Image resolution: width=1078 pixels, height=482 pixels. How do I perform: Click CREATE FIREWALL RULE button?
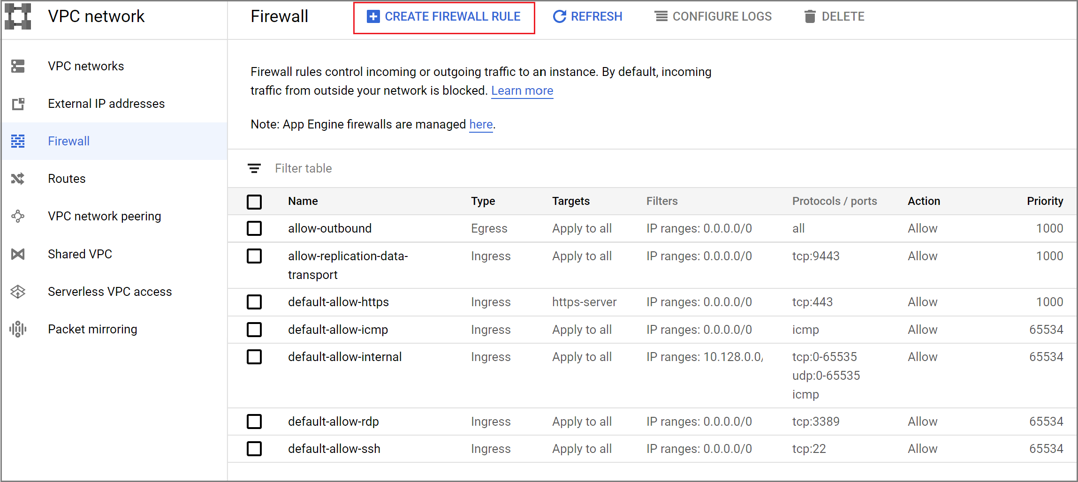click(443, 16)
